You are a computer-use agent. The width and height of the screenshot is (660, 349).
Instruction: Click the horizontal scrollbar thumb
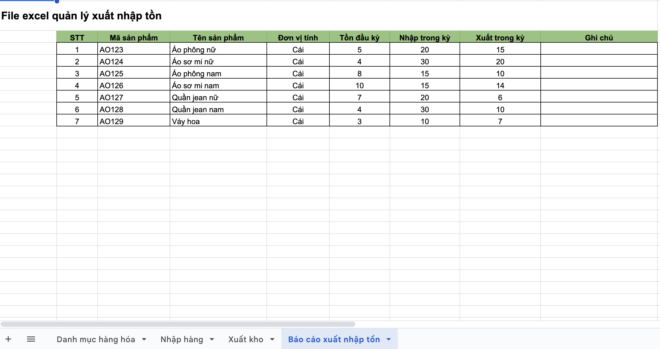coord(178,324)
